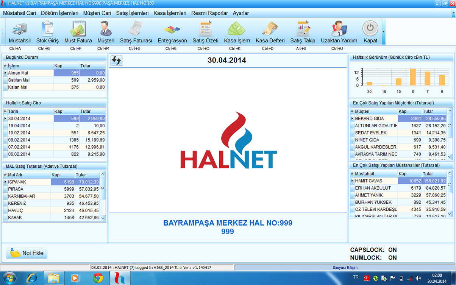Select SEDAT EVELEK customer row
This screenshot has height=285, width=456.
point(398,133)
